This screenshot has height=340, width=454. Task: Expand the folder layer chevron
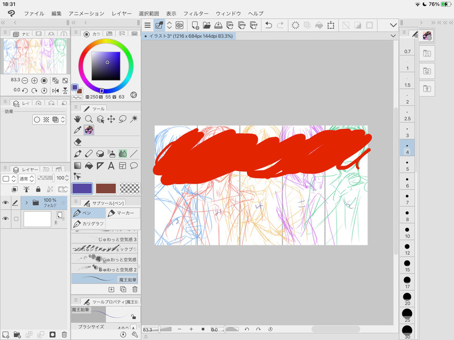pyautogui.click(x=26, y=203)
